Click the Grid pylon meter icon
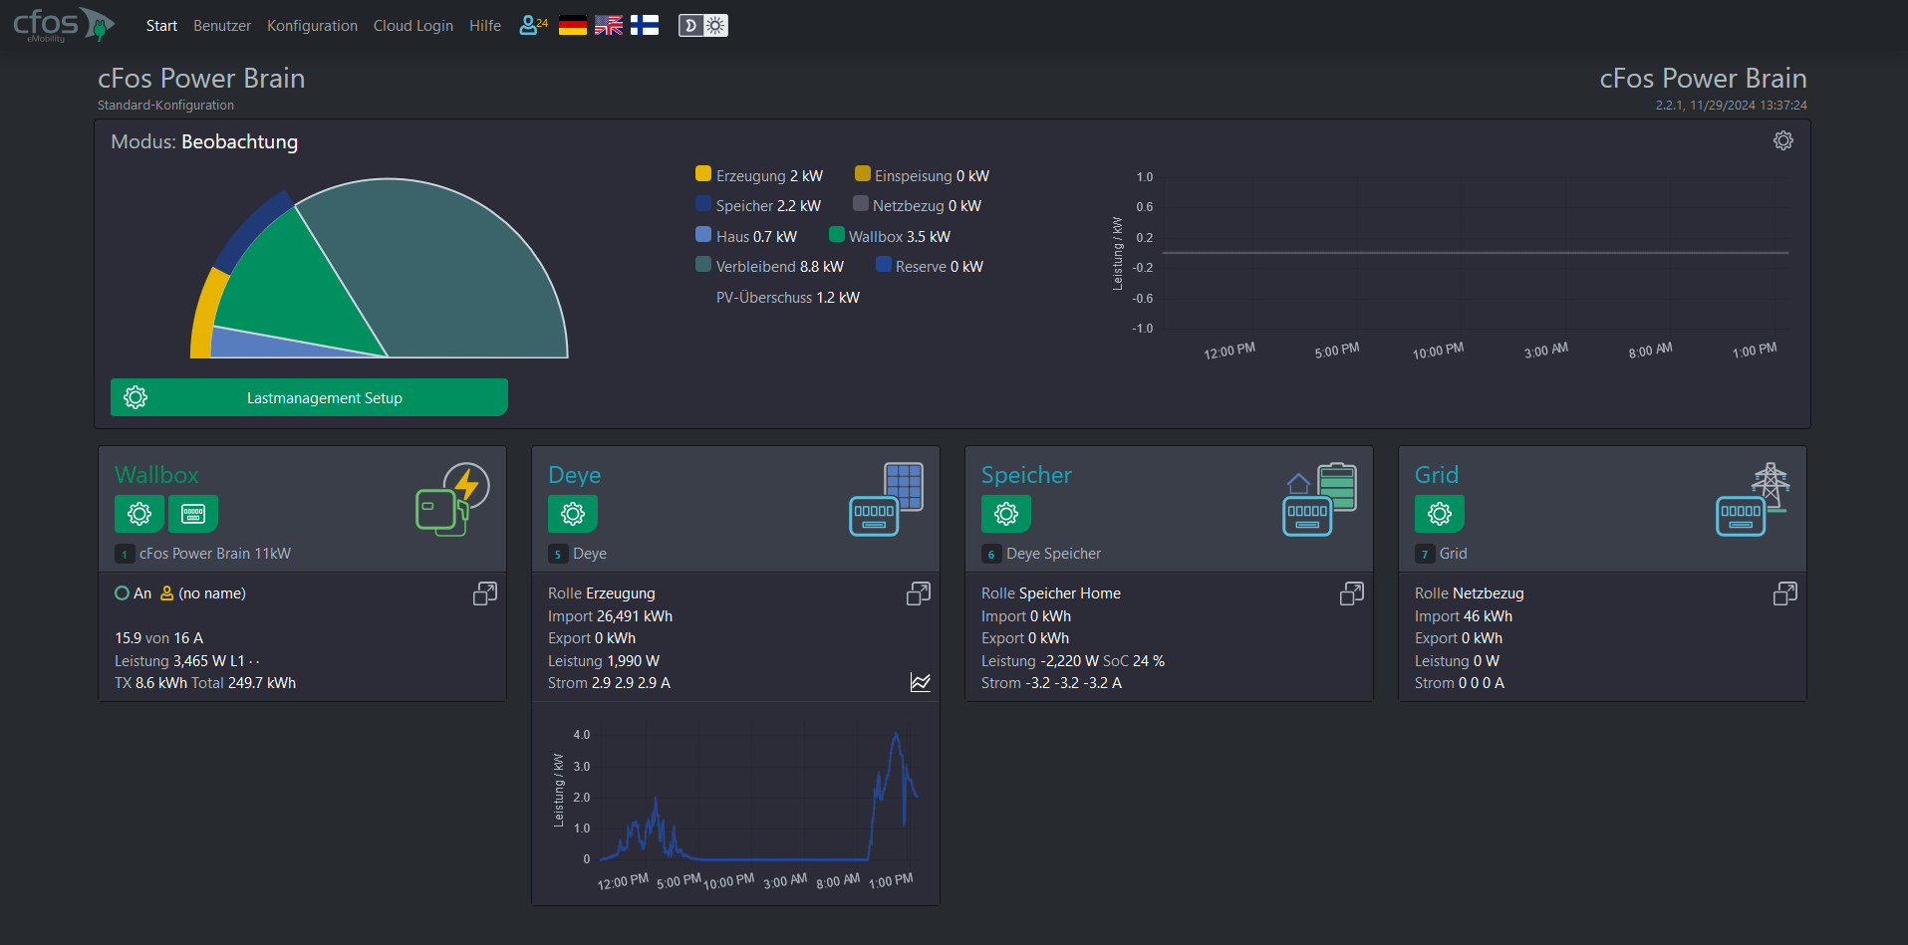This screenshot has height=945, width=1908. click(1754, 500)
